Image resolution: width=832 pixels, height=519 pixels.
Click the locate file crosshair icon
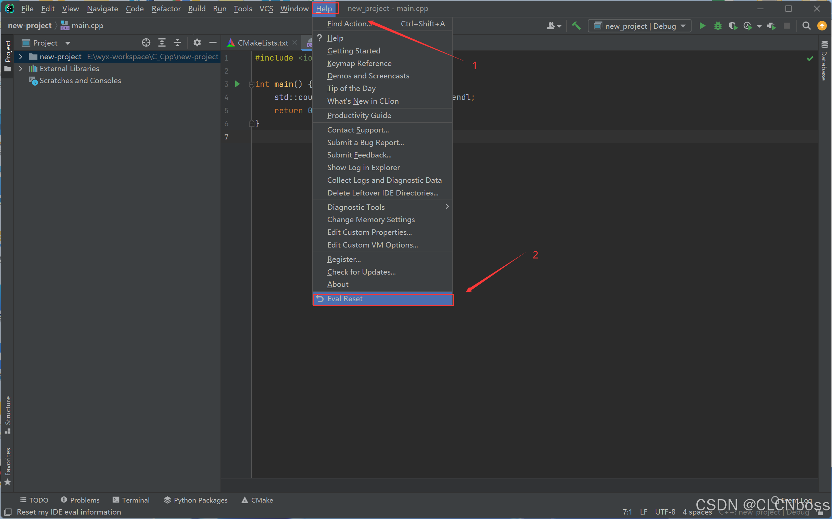pyautogui.click(x=146, y=42)
